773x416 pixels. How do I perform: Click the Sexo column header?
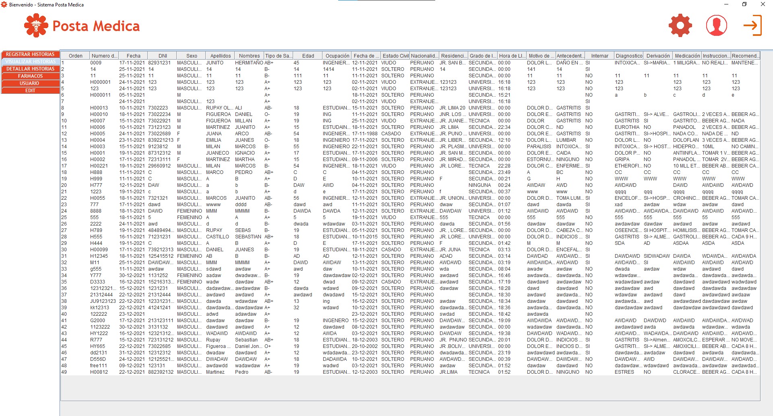tap(192, 56)
